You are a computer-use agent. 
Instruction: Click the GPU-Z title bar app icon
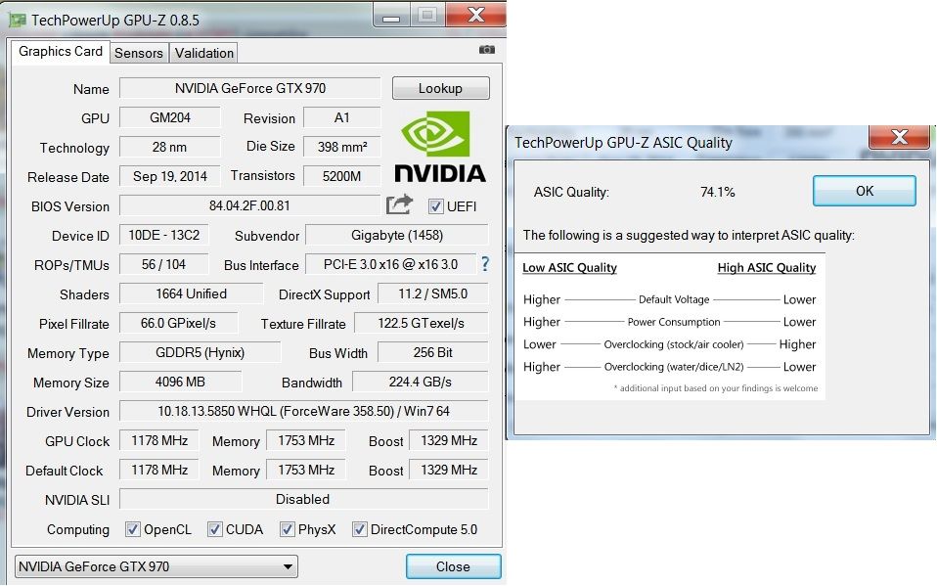pos(18,20)
